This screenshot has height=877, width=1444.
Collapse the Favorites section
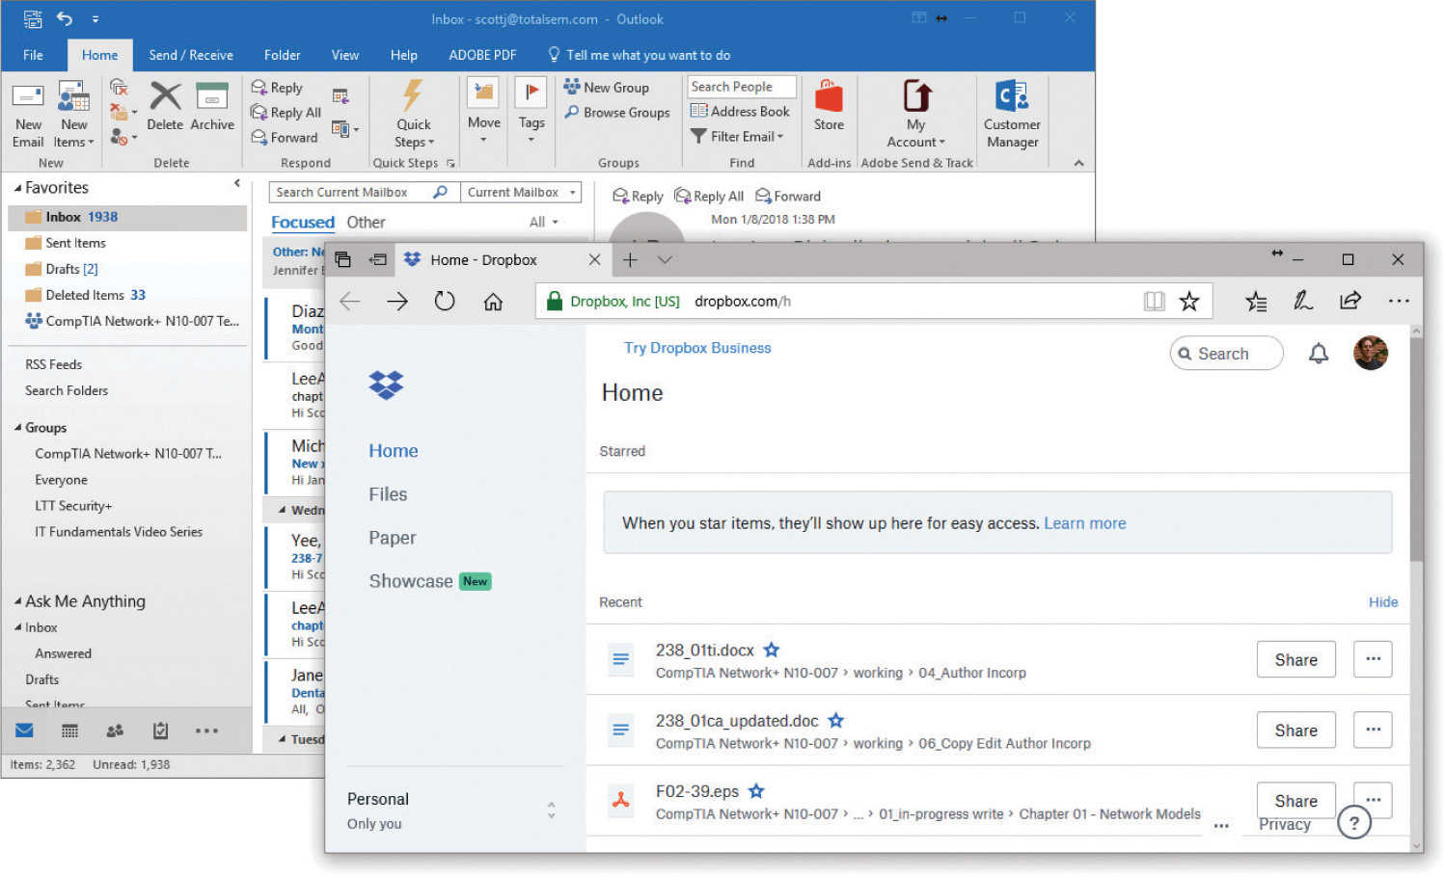pyautogui.click(x=18, y=188)
